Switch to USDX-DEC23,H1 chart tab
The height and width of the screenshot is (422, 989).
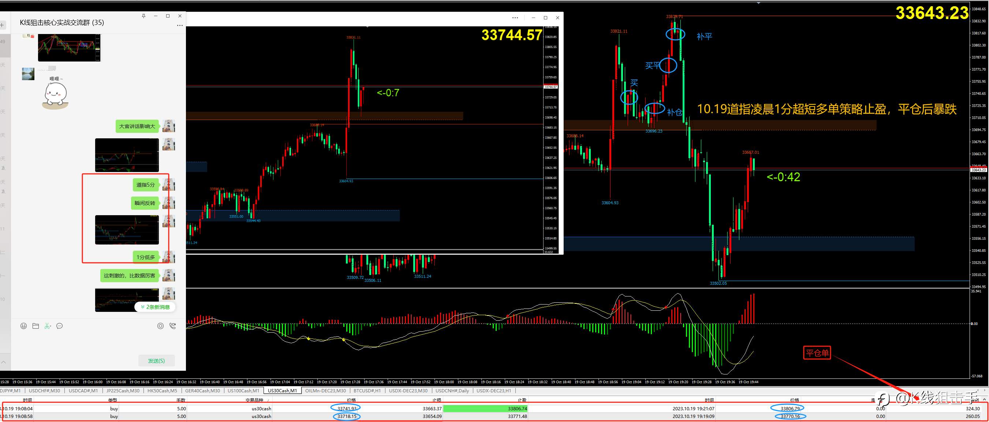[x=494, y=391]
